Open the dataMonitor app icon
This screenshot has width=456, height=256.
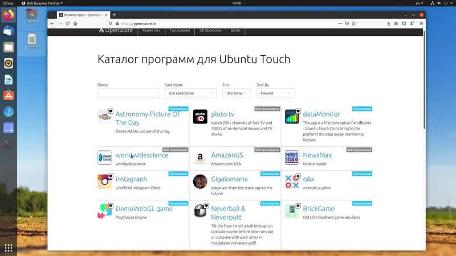coord(292,117)
